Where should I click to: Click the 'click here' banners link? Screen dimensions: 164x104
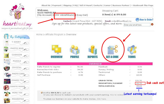click(101, 99)
